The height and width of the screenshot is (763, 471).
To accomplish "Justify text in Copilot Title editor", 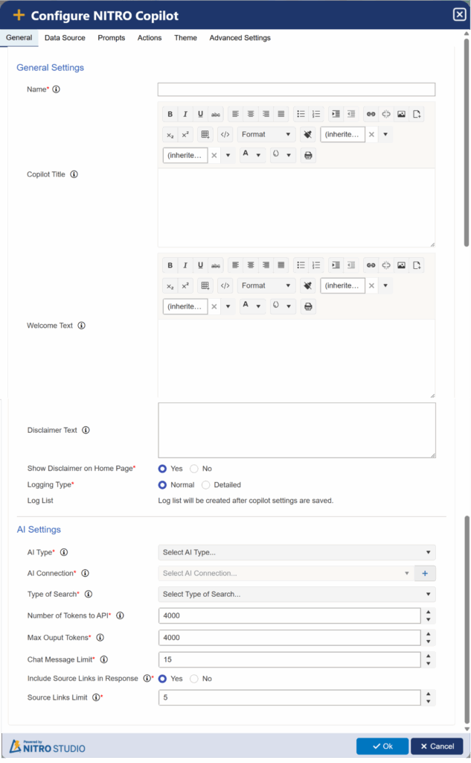I will tap(281, 114).
